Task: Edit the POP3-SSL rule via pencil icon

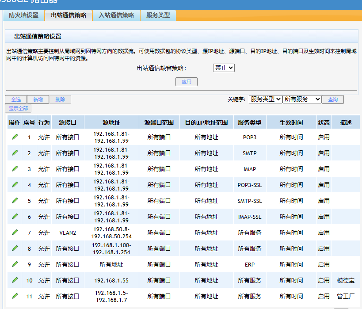Action: point(15,185)
